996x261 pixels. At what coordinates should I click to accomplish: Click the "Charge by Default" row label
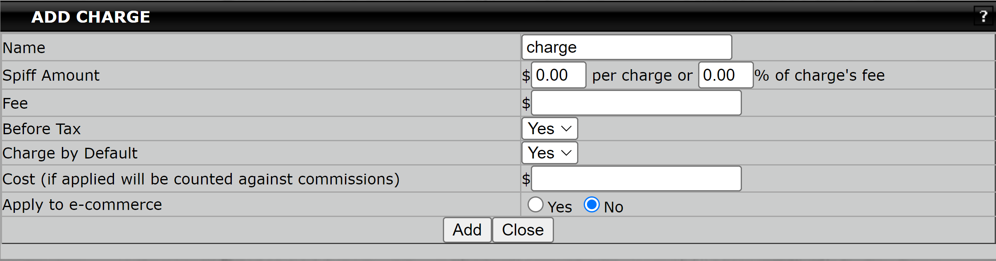[x=70, y=153]
